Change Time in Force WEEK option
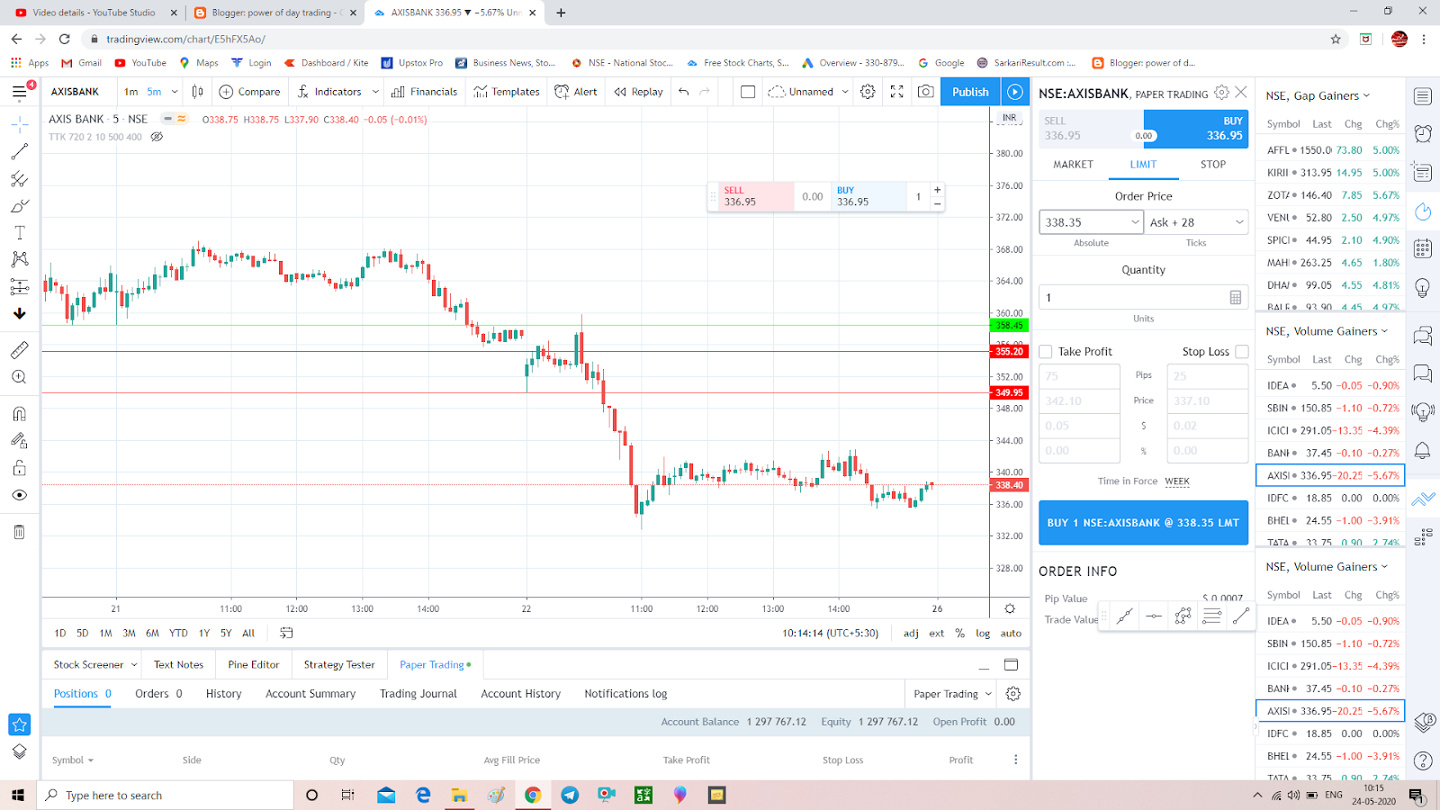The height and width of the screenshot is (810, 1440). coord(1176,481)
